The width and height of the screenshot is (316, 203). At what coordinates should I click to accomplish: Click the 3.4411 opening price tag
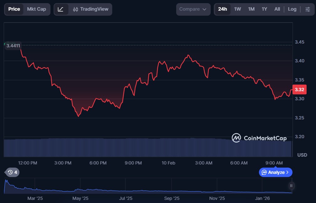tap(13, 46)
